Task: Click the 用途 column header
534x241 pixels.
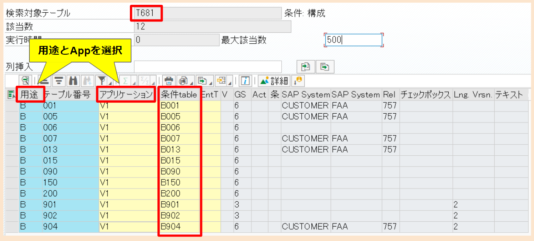Action: (31, 94)
